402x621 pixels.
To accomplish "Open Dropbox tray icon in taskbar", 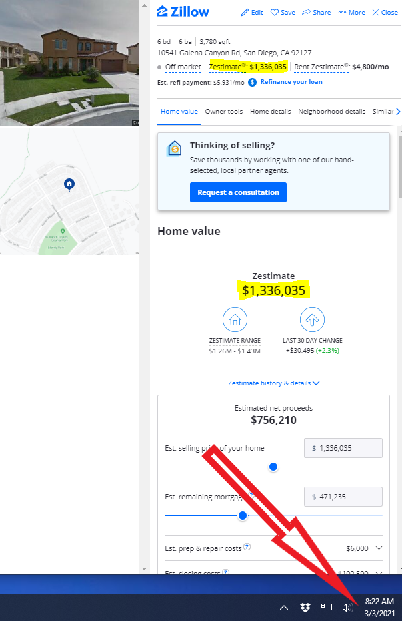I will (305, 607).
